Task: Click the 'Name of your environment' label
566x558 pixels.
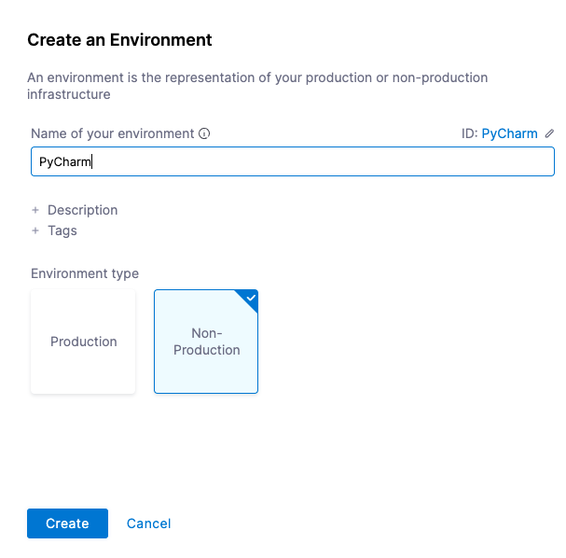Action: 112,133
